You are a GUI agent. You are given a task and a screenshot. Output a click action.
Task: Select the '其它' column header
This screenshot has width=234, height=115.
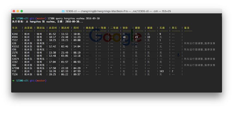click(174, 28)
